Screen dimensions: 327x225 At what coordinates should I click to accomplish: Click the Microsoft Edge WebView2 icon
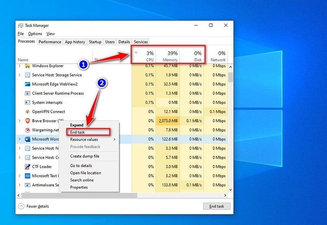[x=27, y=84]
